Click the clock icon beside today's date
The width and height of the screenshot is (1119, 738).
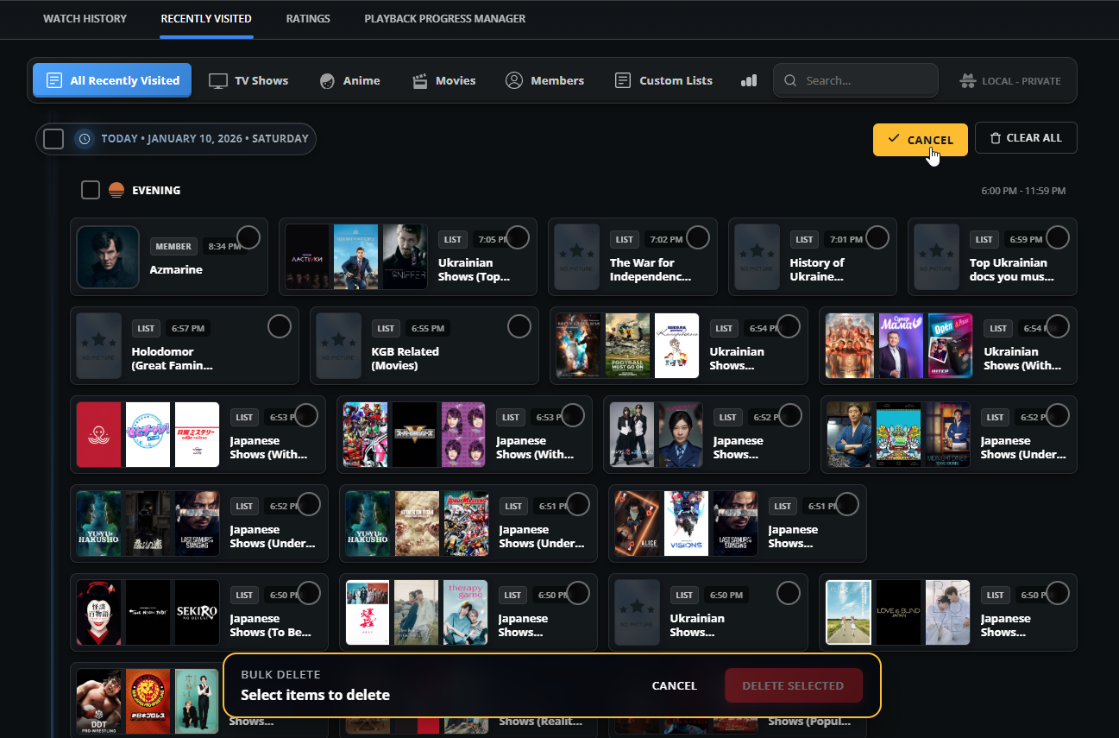tap(84, 139)
